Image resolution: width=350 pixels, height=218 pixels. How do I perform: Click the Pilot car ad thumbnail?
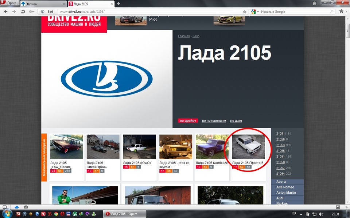[x=131, y=20]
